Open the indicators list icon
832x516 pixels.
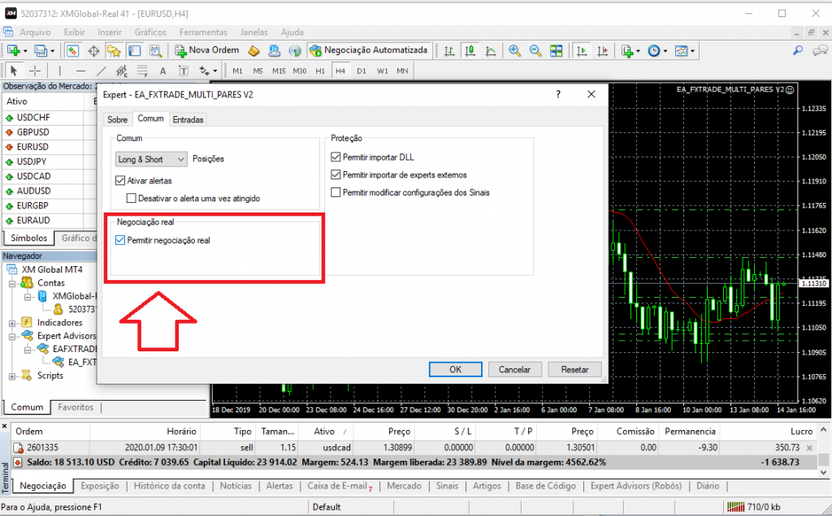[627, 51]
